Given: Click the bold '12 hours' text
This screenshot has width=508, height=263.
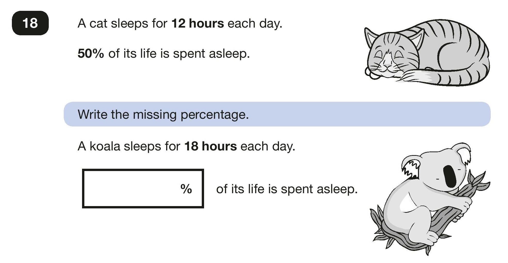Looking at the screenshot, I should [x=198, y=23].
